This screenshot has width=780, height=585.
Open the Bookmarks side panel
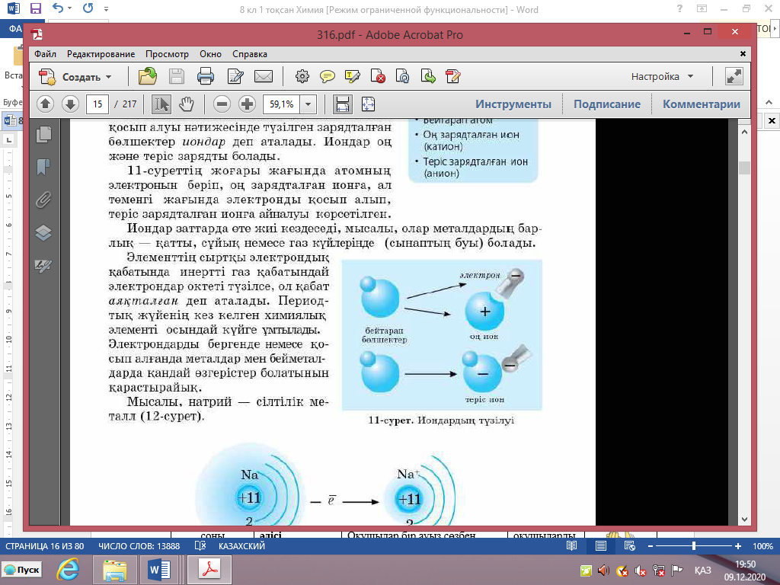43,167
